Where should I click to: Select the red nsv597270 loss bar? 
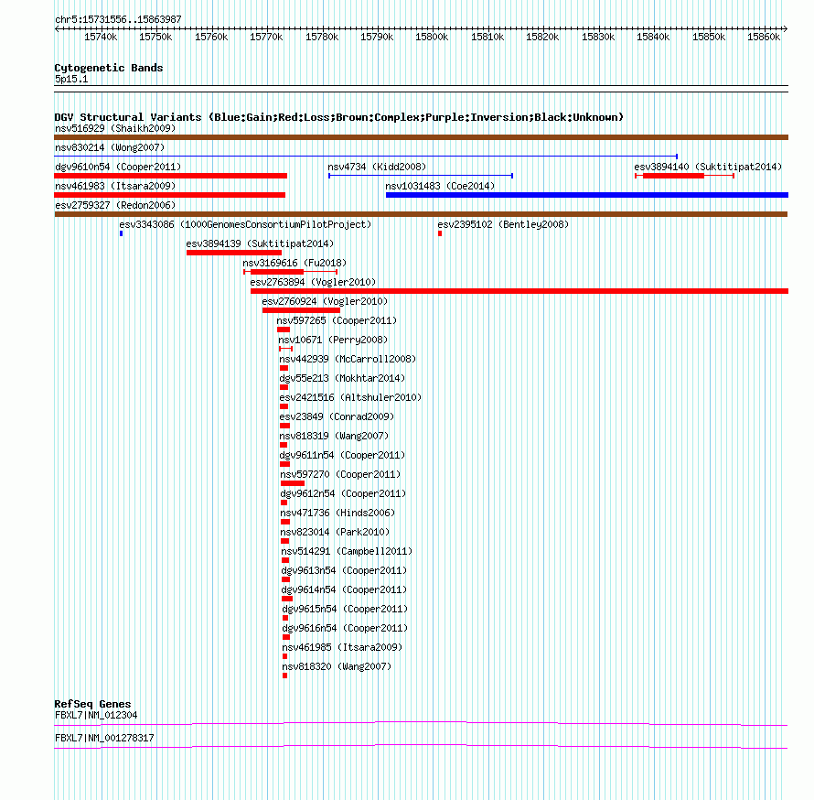point(293,483)
